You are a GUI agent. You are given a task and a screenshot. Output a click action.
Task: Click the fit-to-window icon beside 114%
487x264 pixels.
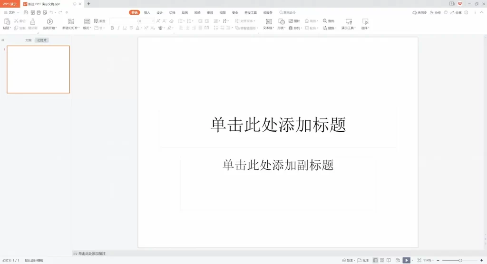(419, 260)
